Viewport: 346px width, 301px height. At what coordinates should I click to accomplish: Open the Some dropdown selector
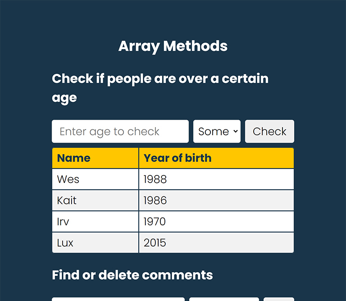(x=217, y=131)
